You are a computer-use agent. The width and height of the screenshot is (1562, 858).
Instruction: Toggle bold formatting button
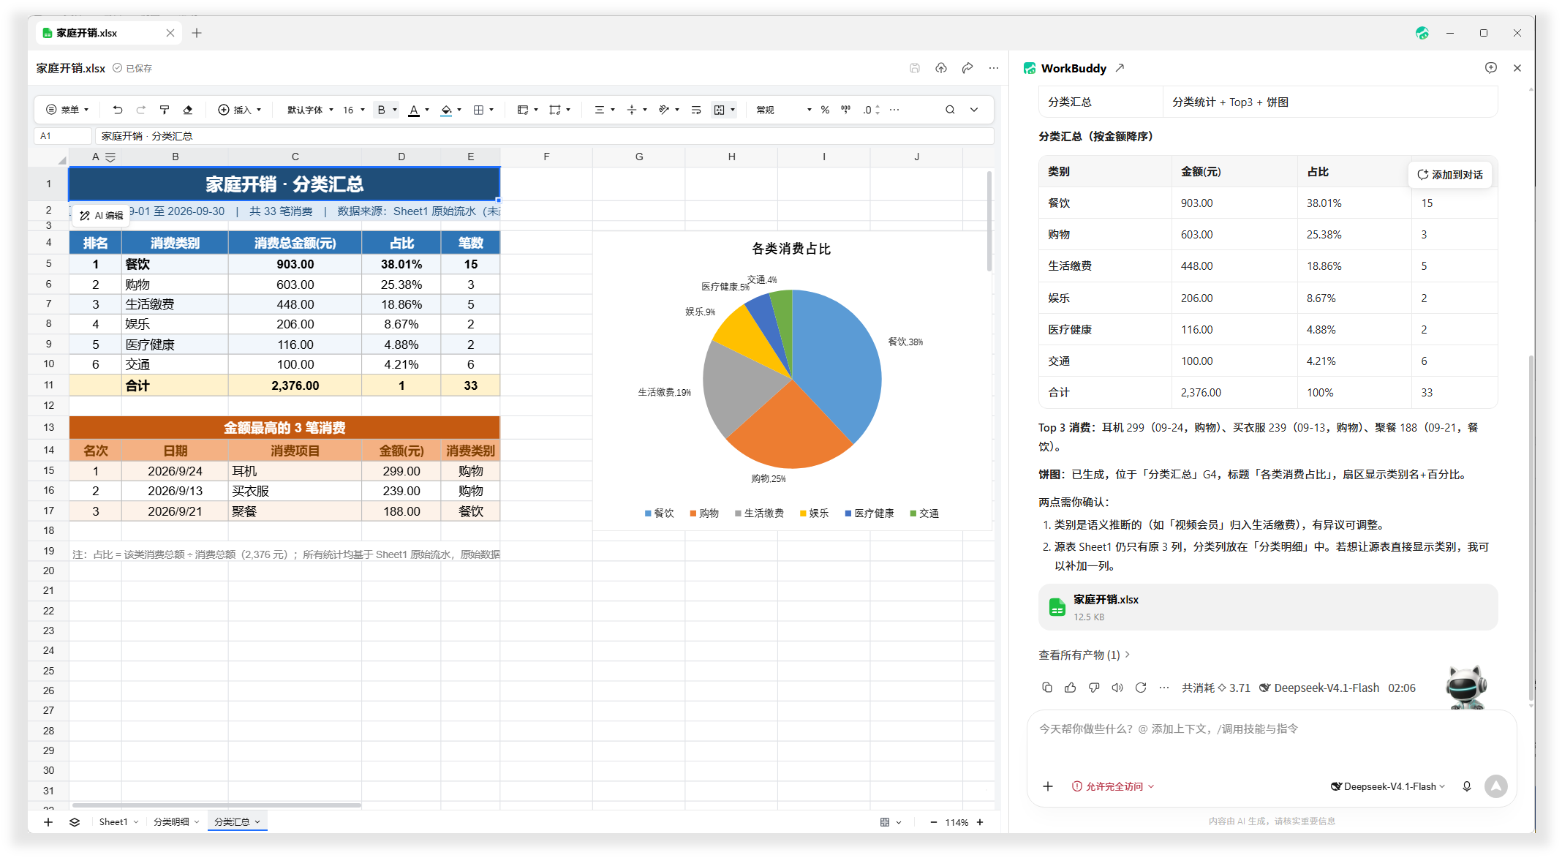tap(381, 110)
